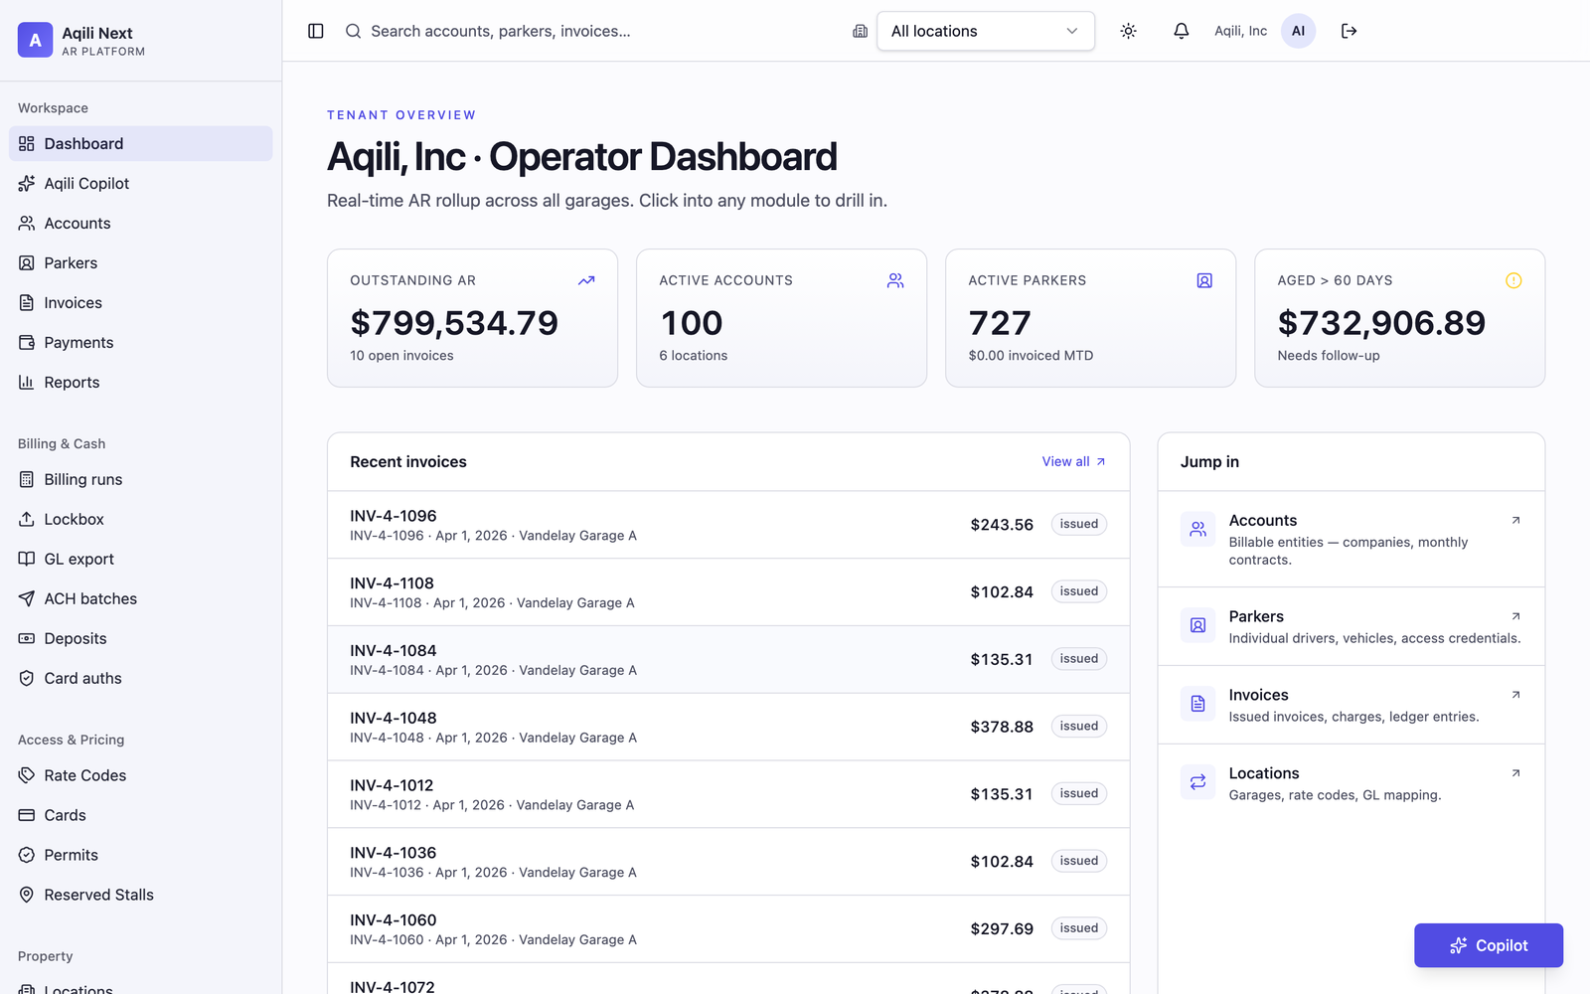The height and width of the screenshot is (994, 1590).
Task: Click the Aged > 60 days warning icon
Action: [x=1513, y=280]
